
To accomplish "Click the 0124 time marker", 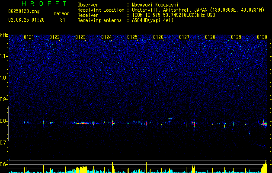I will pos(106,37).
